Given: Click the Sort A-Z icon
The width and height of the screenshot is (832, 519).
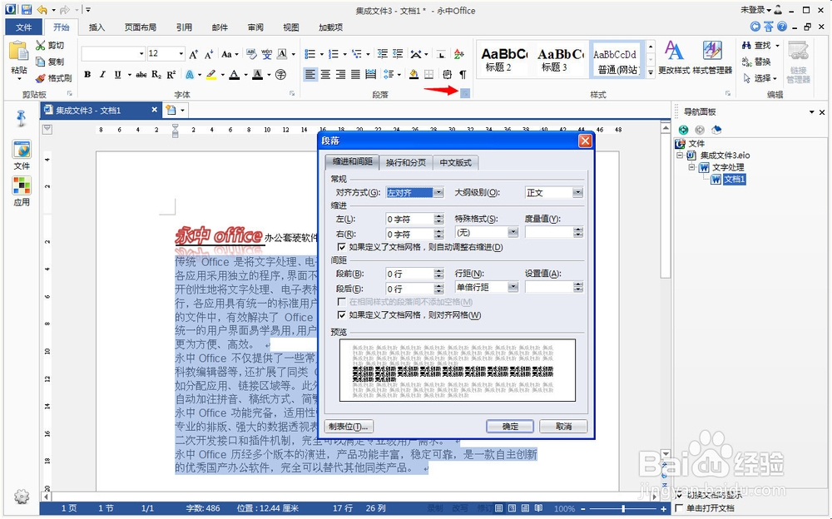Looking at the screenshot, I should (x=459, y=54).
